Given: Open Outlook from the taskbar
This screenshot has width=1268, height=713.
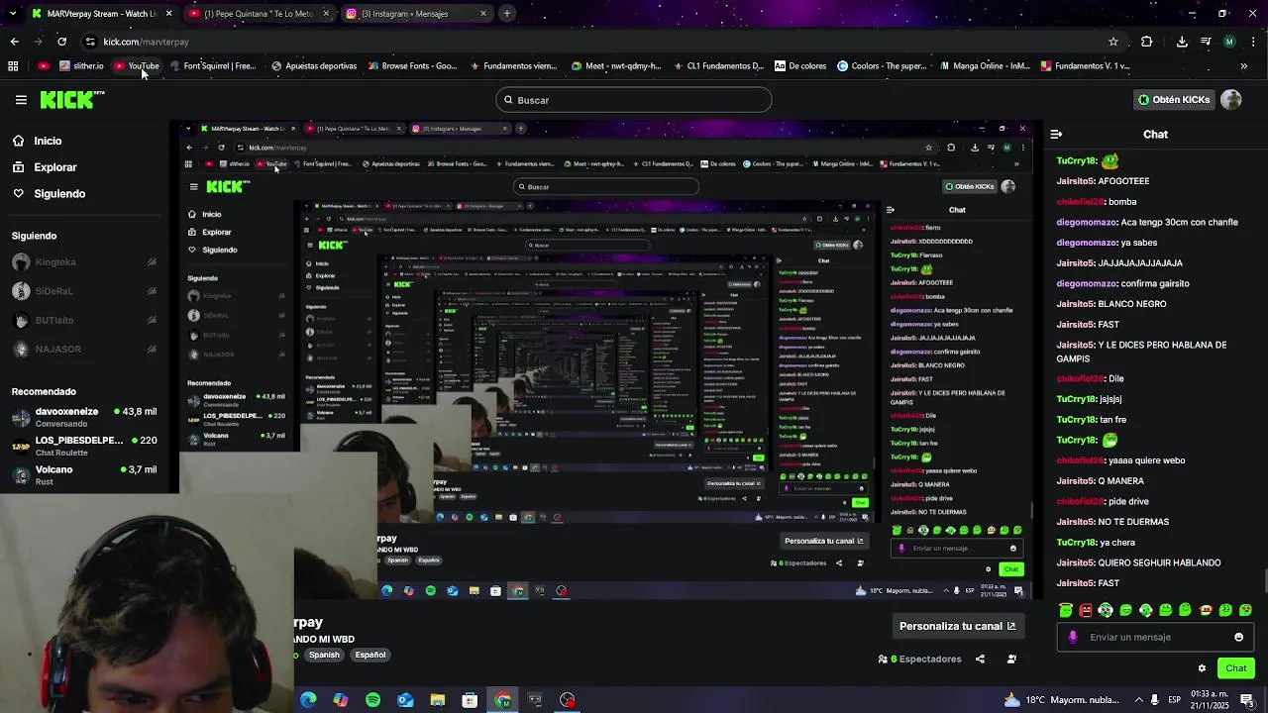Looking at the screenshot, I should click(x=405, y=700).
